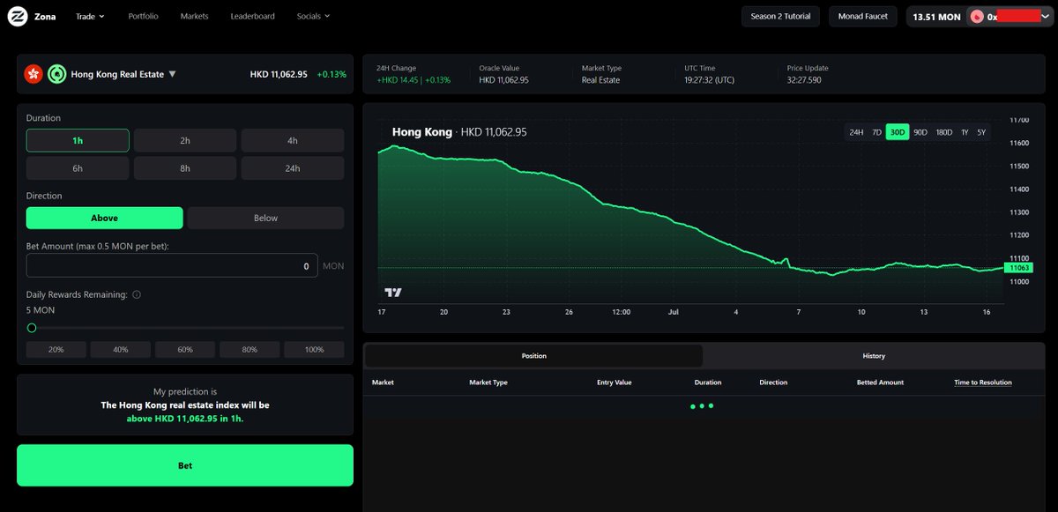The image size is (1058, 512).
Task: Select the 1h duration
Action: (x=78, y=140)
